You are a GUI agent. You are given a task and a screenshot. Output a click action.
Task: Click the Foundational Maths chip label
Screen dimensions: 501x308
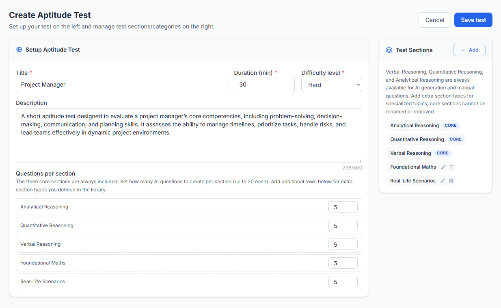pos(413,167)
